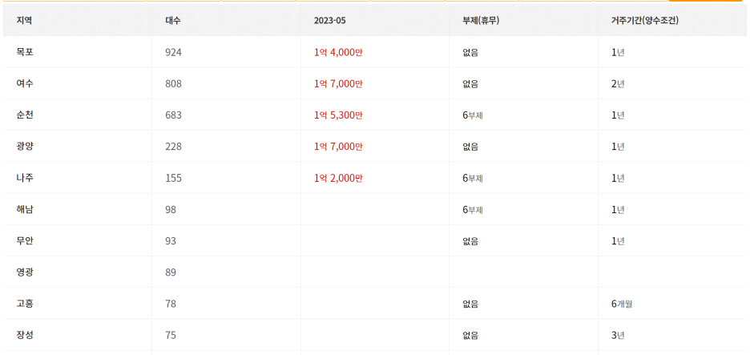Viewport: 750px width, 355px height.
Task: Click 1년 residency in the 무안 row
Action: [618, 242]
